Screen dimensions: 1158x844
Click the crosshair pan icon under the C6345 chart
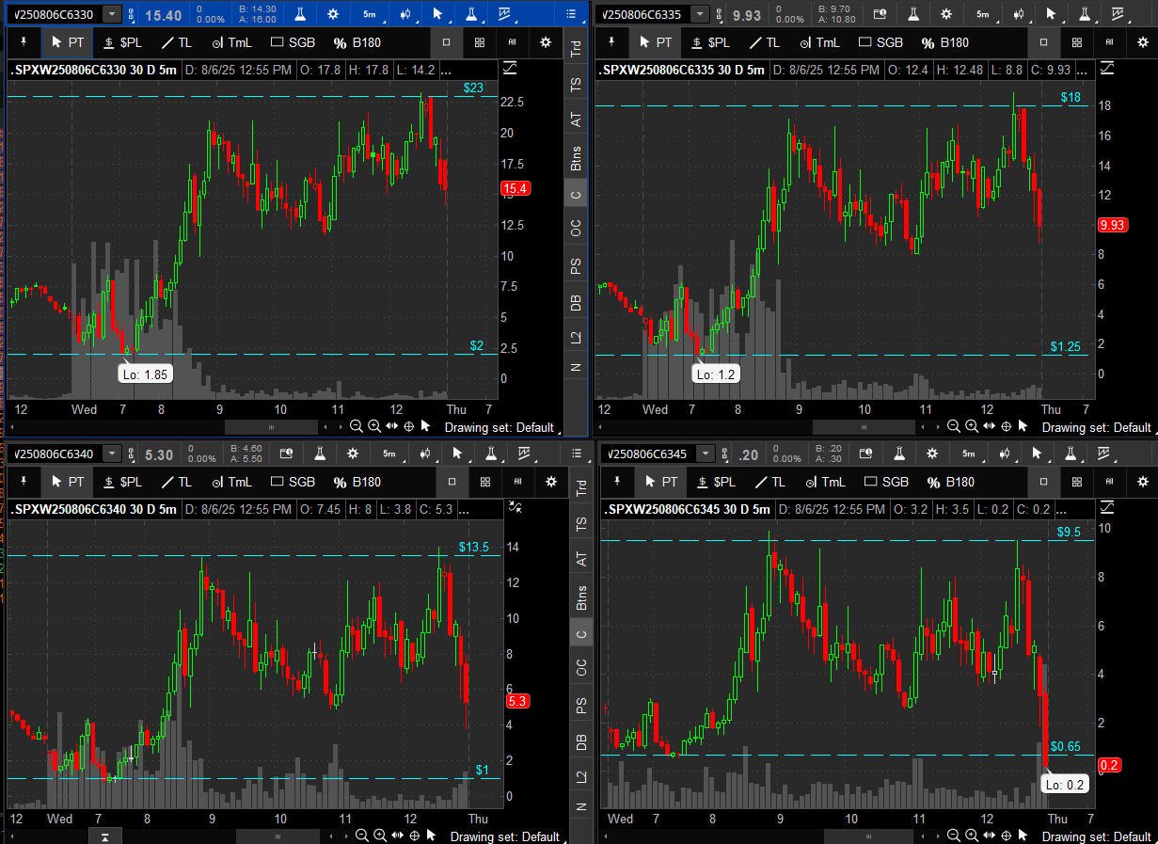click(1006, 836)
